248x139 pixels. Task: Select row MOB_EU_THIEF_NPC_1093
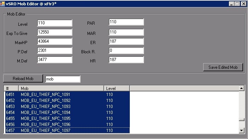pos(67,107)
